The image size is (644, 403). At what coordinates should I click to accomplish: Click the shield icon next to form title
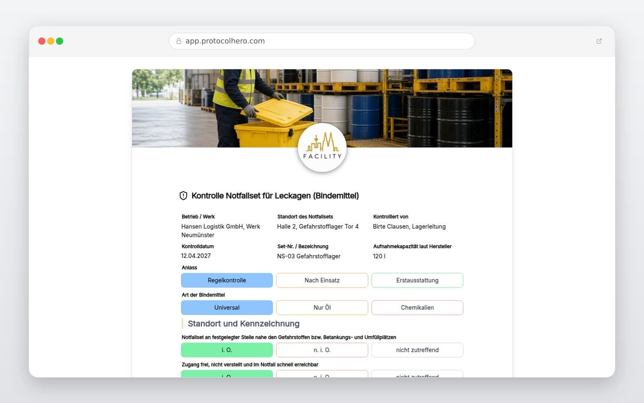[183, 196]
